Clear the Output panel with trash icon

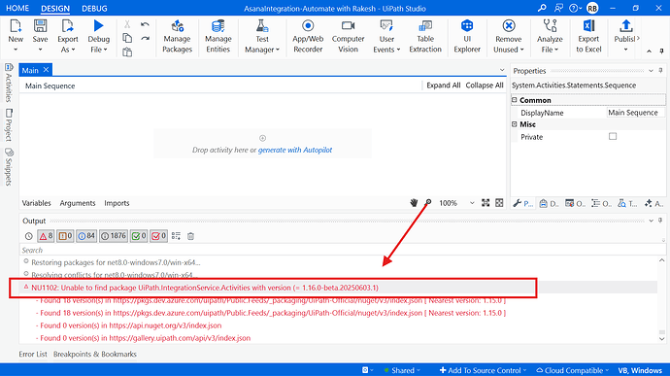(190, 236)
